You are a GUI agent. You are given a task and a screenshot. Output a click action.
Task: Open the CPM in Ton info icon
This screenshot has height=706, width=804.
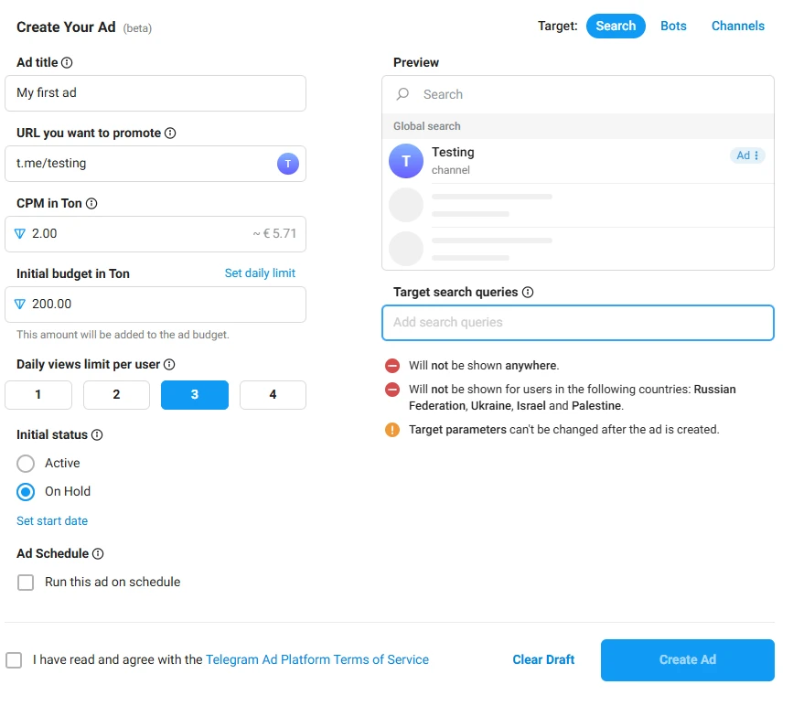[91, 204]
